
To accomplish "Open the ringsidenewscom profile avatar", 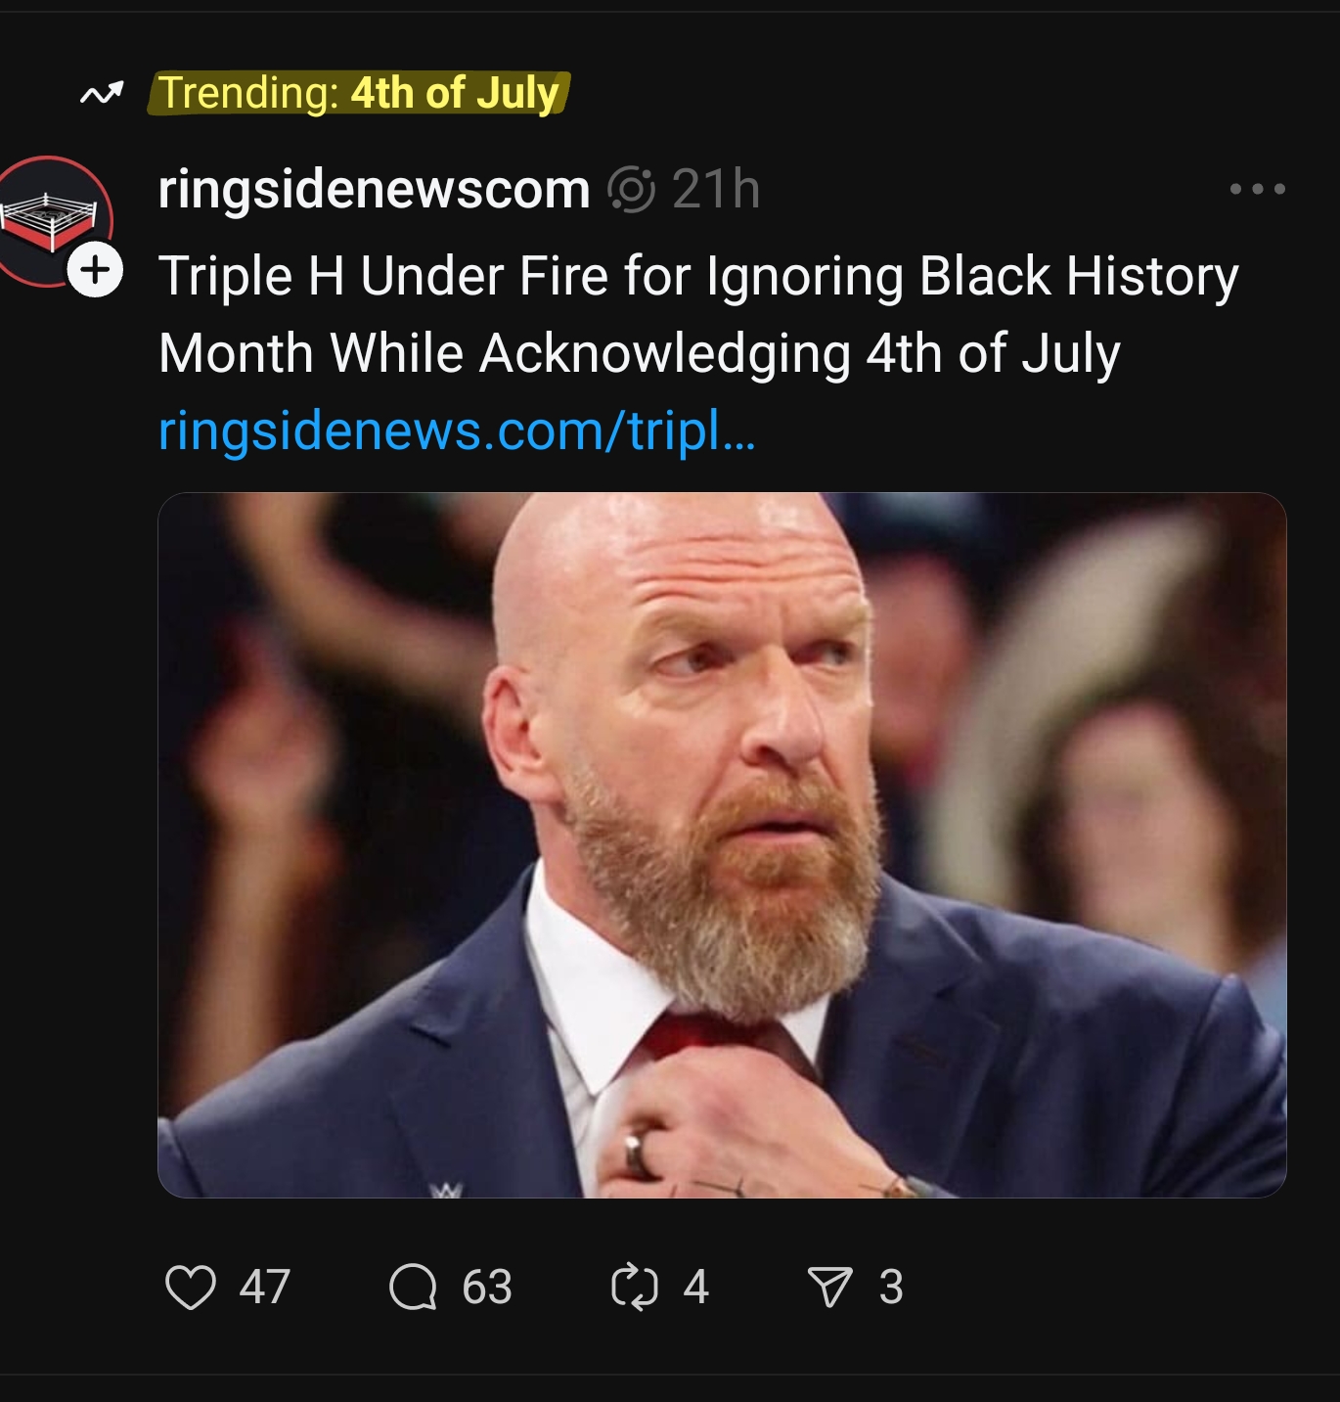I will coord(53,220).
